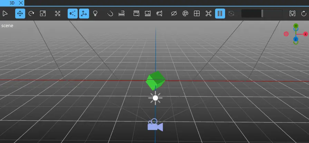Click the connected nodes graph icon
The height and width of the screenshot is (143, 309).
click(x=208, y=14)
